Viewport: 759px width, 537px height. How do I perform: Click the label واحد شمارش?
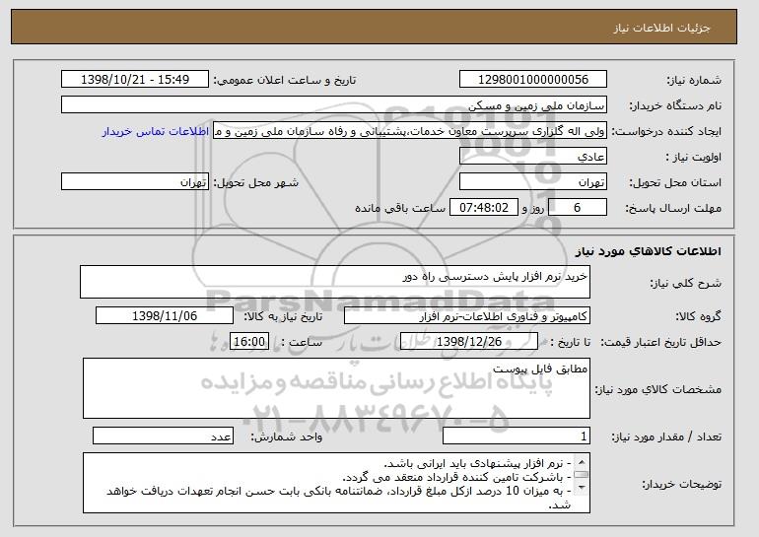click(286, 436)
